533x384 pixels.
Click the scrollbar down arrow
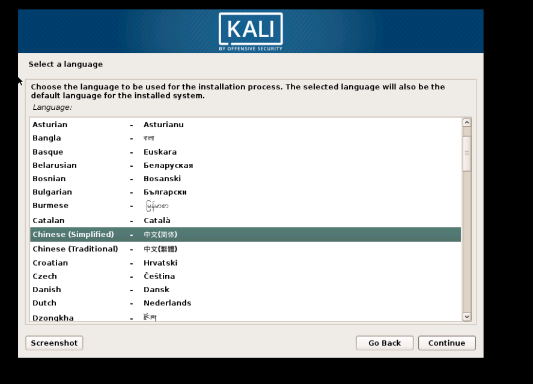(x=467, y=317)
